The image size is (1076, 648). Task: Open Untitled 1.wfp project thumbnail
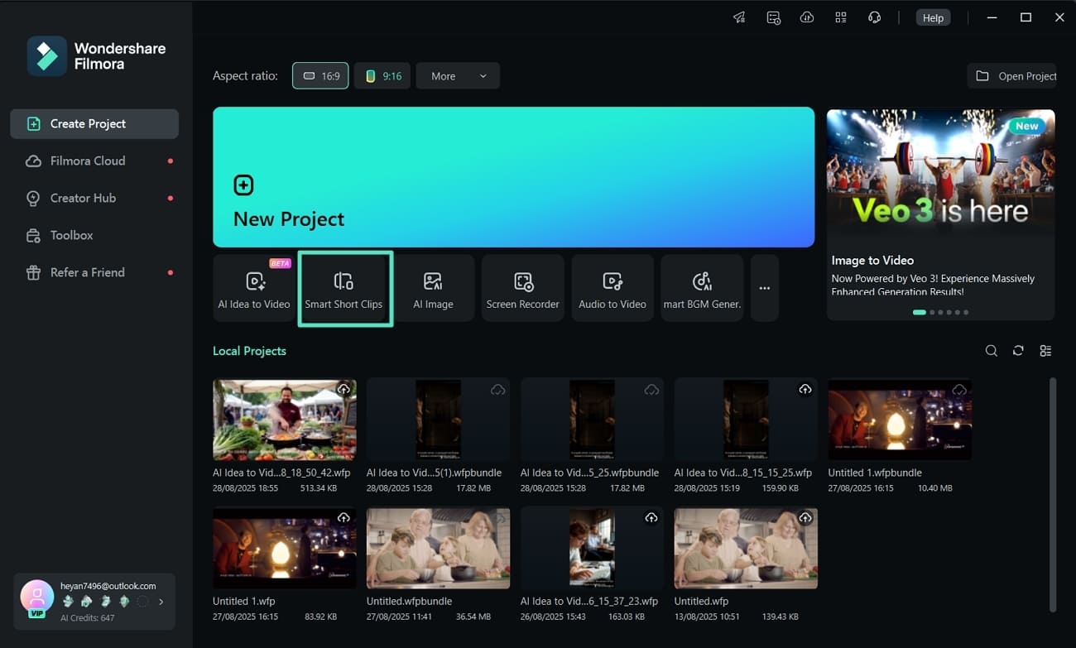point(284,548)
